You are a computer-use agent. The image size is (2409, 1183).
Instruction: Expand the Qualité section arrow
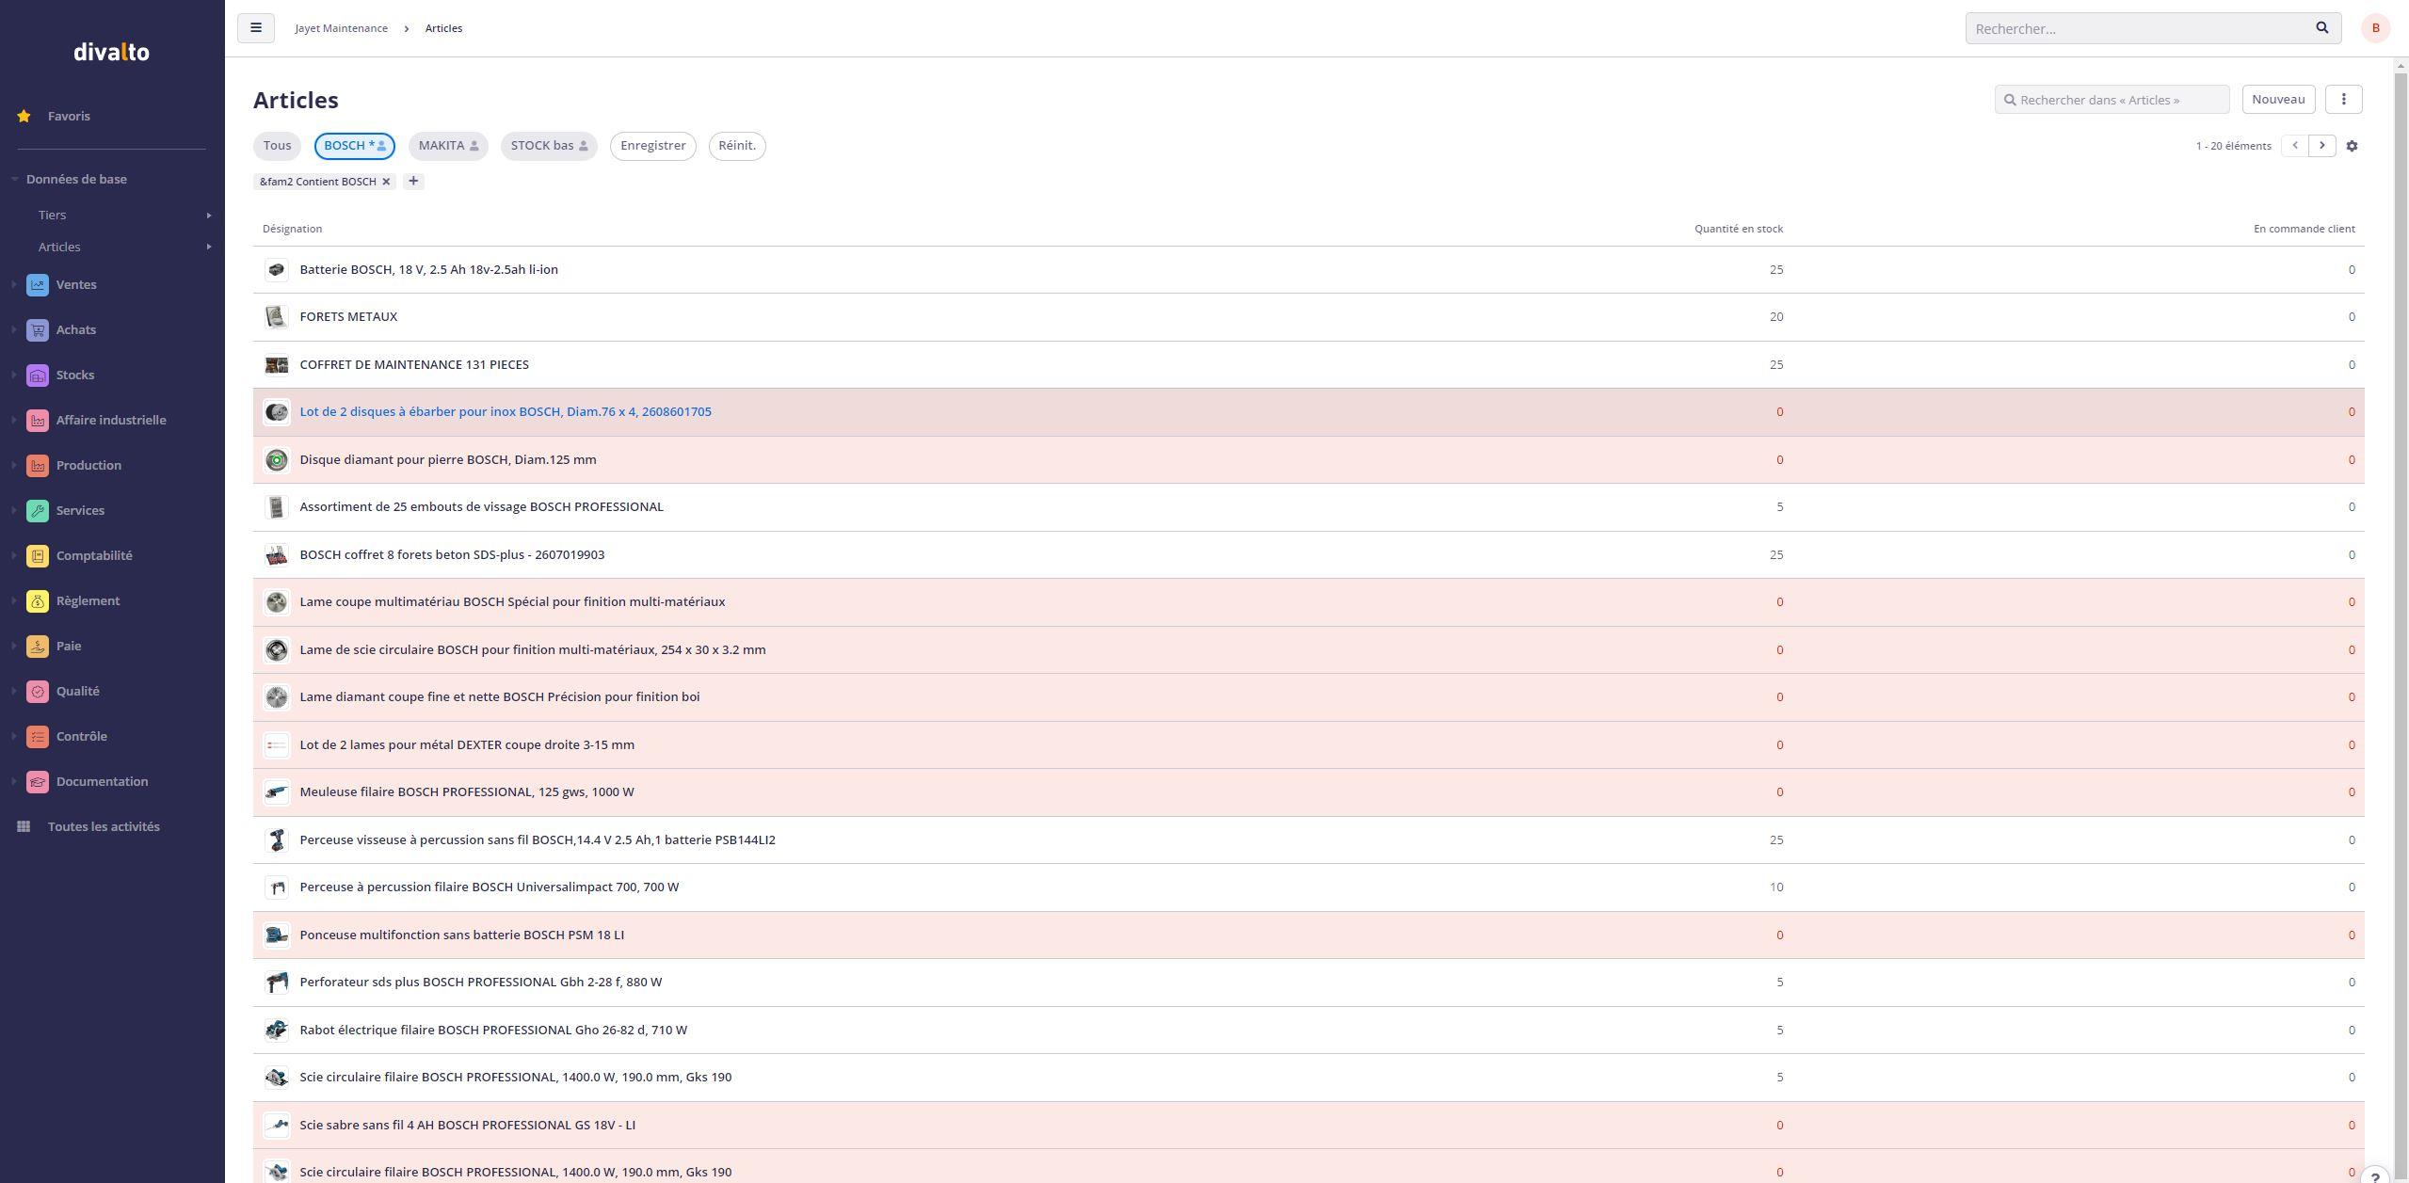pos(14,691)
